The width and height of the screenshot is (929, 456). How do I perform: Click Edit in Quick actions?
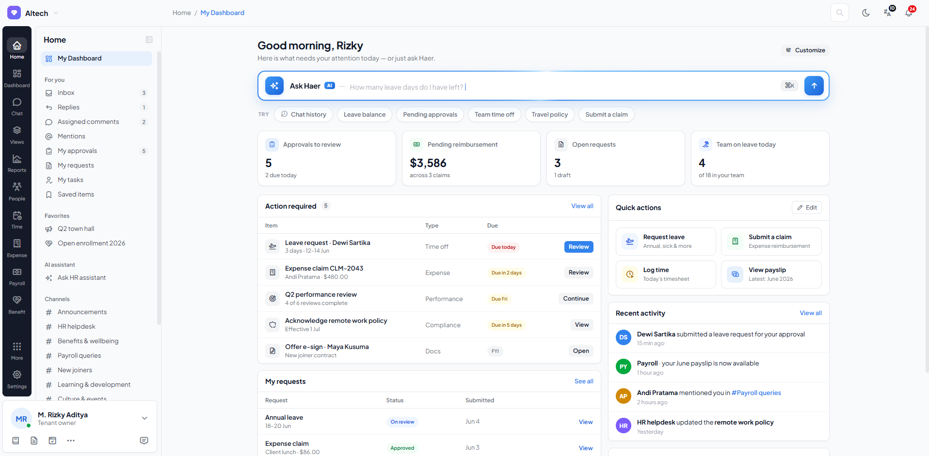pos(807,208)
